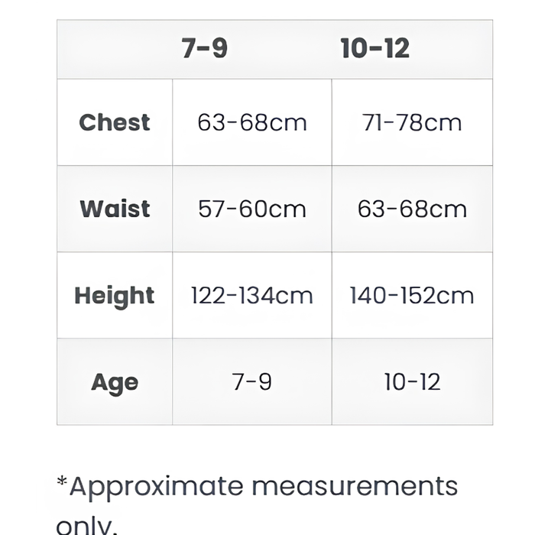
Task: Click the Chest row label
Action: tap(115, 122)
